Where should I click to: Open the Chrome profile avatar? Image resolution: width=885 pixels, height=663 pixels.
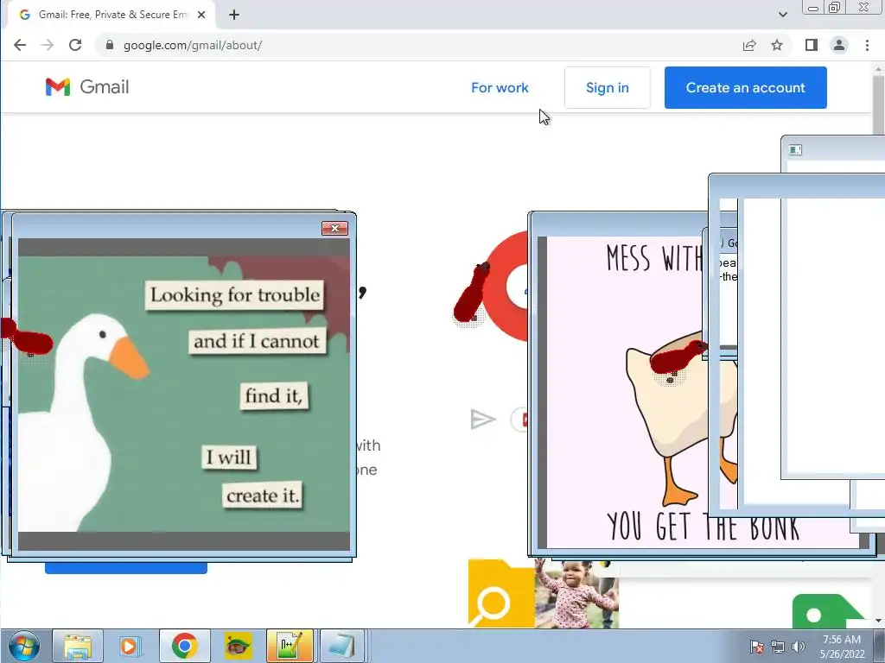point(839,45)
